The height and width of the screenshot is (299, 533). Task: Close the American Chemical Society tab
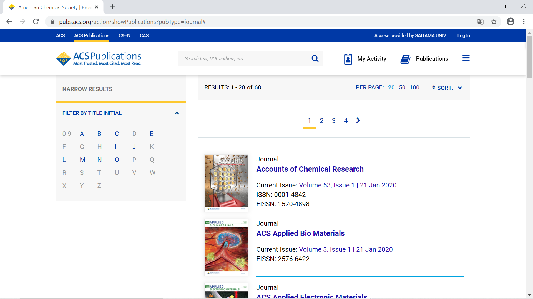coord(97,7)
